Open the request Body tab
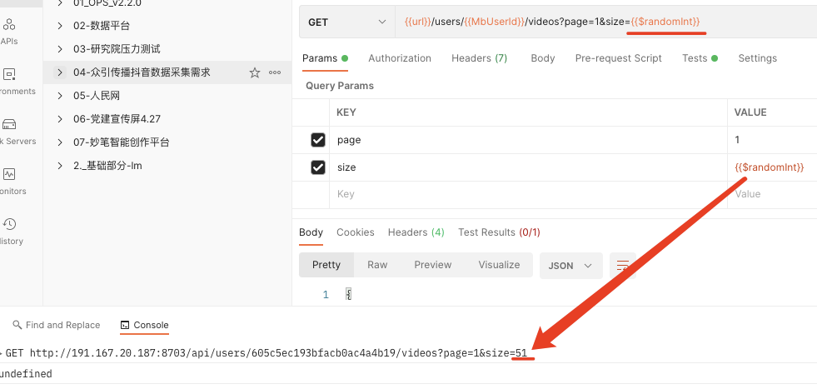Viewport: 817px width, 389px height. click(542, 58)
